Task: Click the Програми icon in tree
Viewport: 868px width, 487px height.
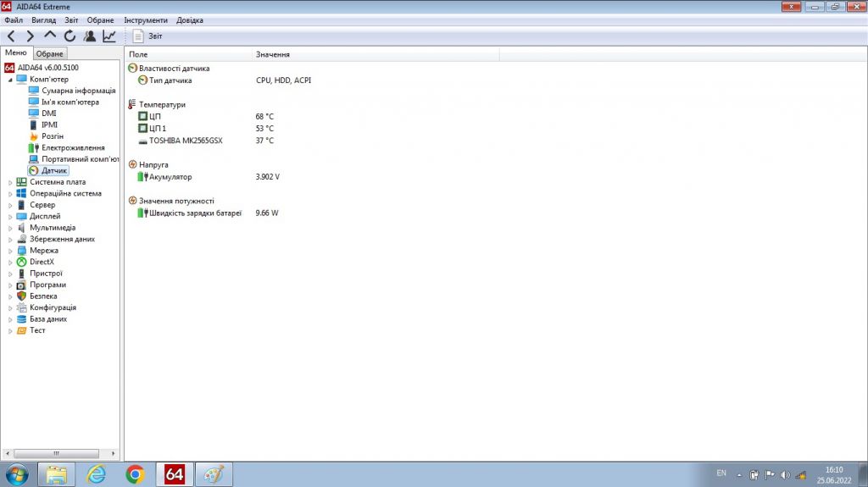Action: (x=21, y=285)
